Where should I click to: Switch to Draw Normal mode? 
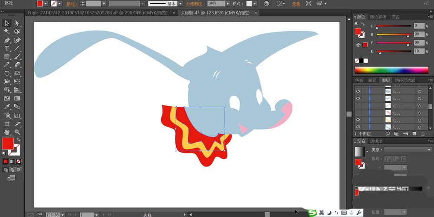(6, 169)
